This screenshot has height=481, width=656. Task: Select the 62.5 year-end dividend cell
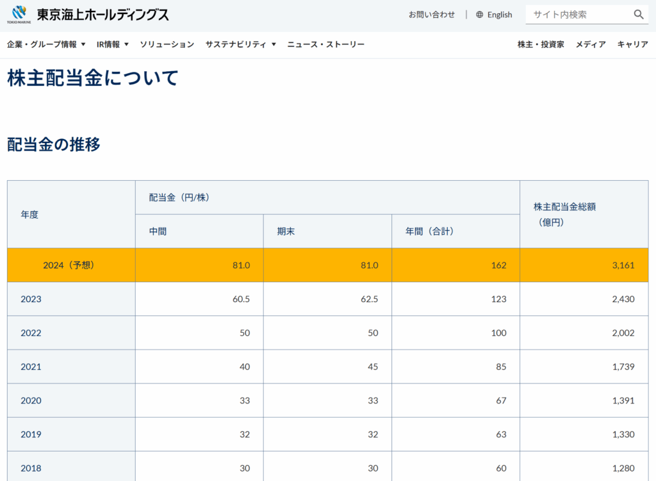coord(327,299)
